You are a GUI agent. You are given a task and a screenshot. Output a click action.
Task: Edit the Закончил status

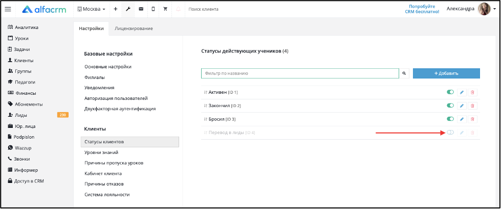462,106
